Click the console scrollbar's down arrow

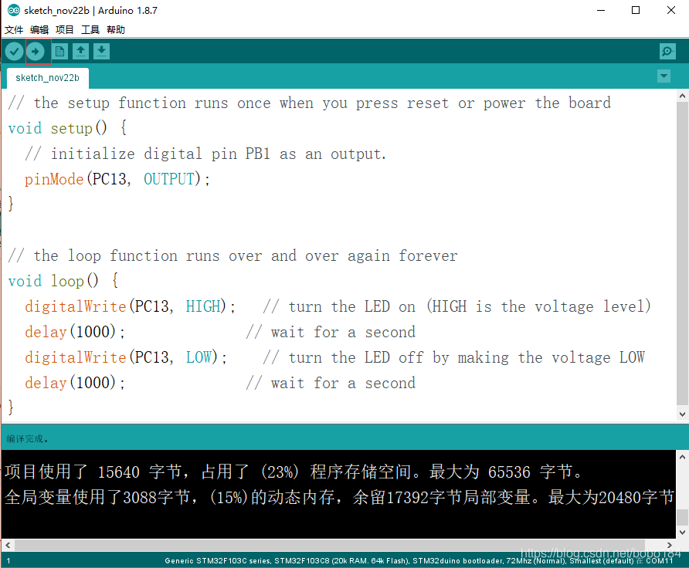tap(682, 532)
